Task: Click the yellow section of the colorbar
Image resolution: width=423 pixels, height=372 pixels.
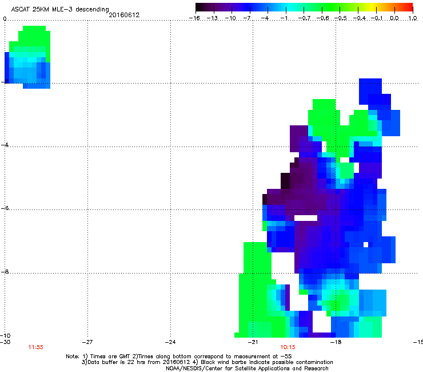Action: pyautogui.click(x=372, y=7)
